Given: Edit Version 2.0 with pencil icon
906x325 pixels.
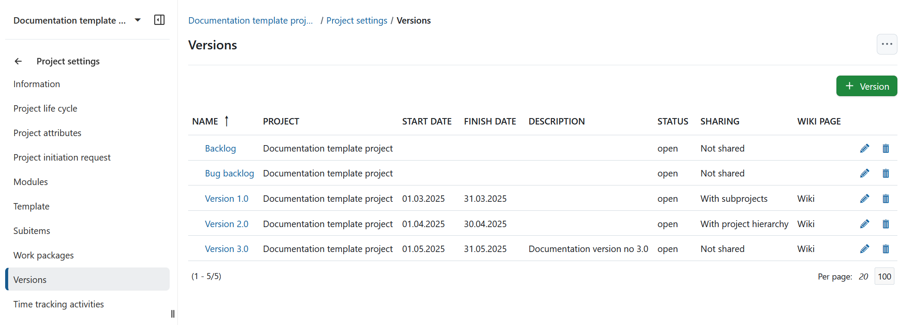Looking at the screenshot, I should tap(864, 224).
